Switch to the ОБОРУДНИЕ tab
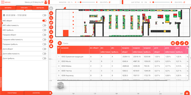Viewport: 191px width, 95px height. [x=40, y=8]
